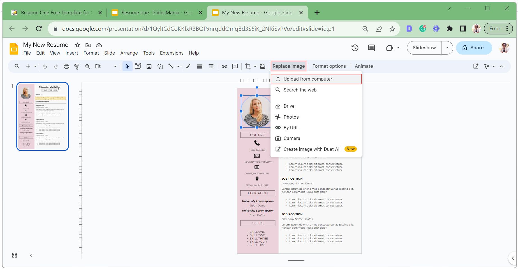Click the Insert link icon

(224, 66)
